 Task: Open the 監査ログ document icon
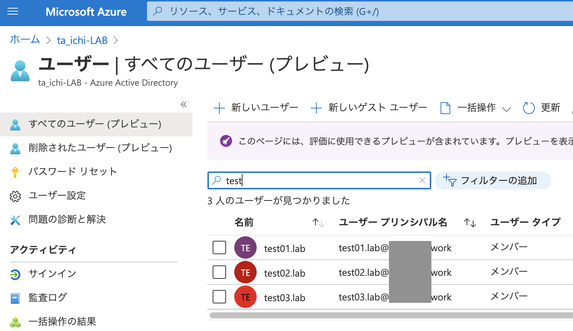click(x=15, y=297)
